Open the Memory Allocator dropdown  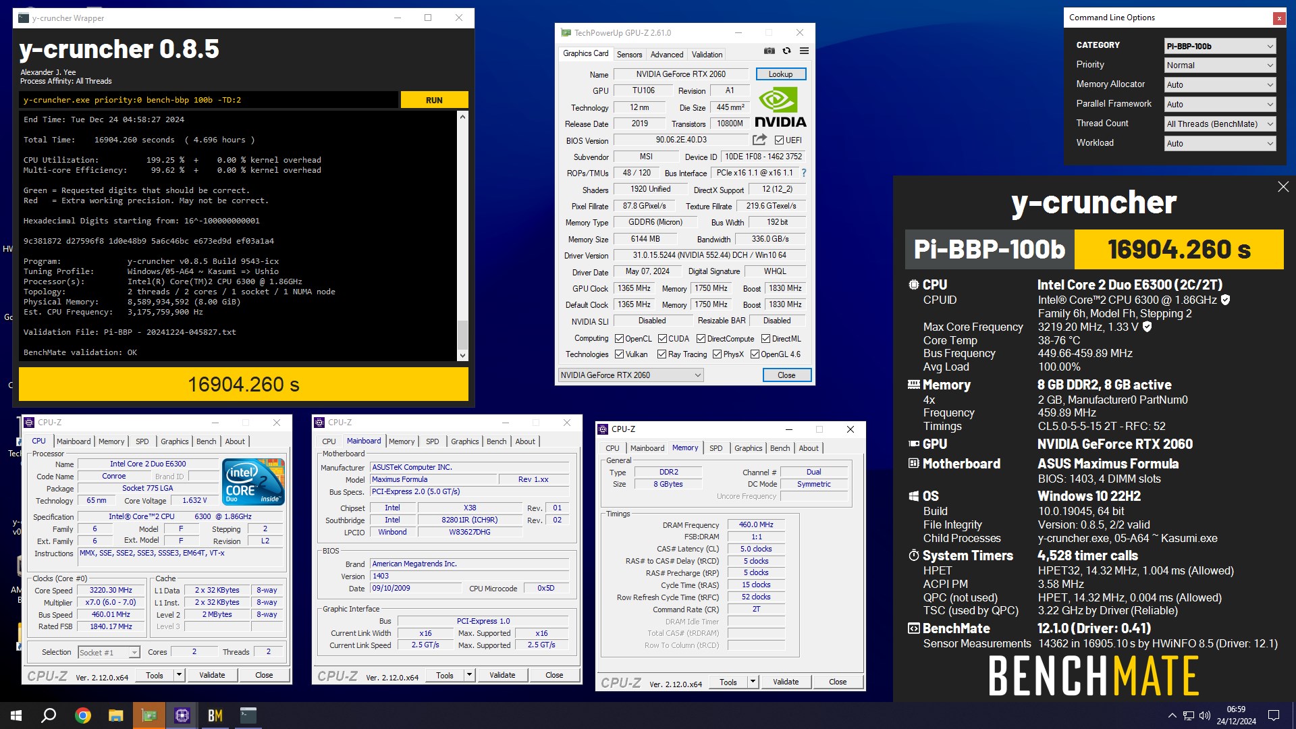(x=1220, y=85)
